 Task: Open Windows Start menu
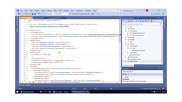[17, 92]
